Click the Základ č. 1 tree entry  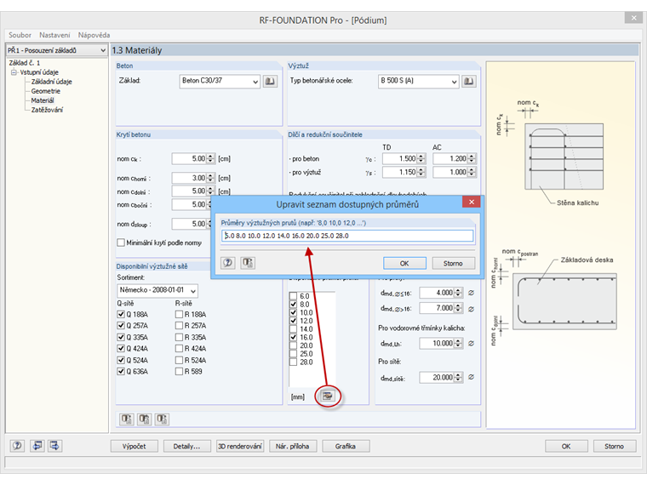tap(25, 63)
